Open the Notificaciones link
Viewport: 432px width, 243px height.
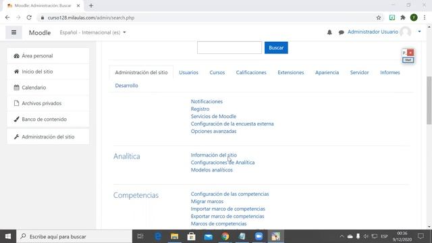click(207, 101)
